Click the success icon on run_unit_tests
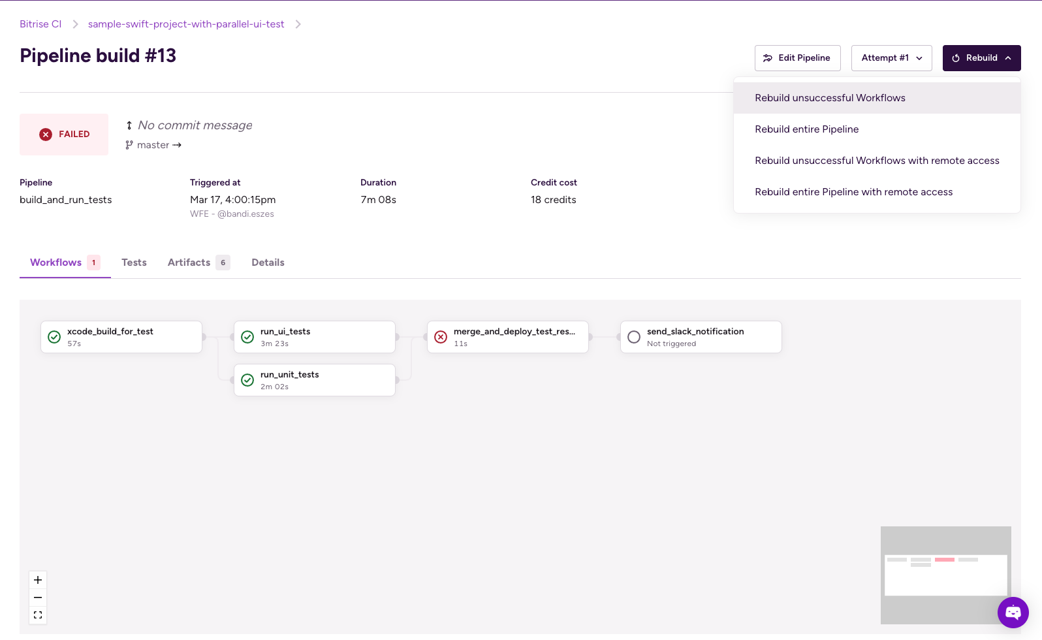The width and height of the screenshot is (1042, 640). click(x=247, y=380)
